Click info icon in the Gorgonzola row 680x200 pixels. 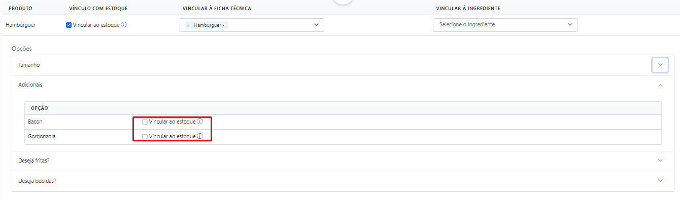pos(200,136)
